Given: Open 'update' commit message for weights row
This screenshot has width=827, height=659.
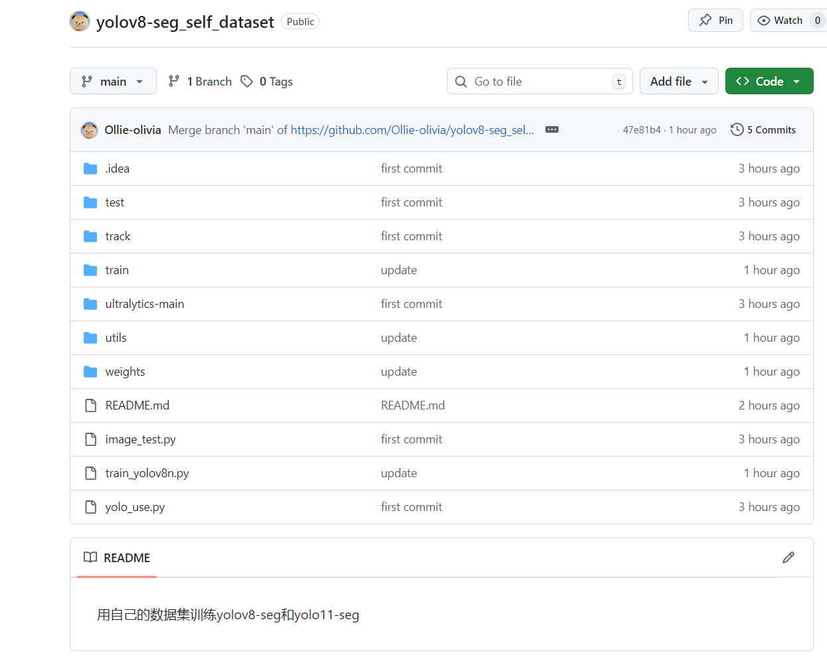Looking at the screenshot, I should (x=399, y=372).
